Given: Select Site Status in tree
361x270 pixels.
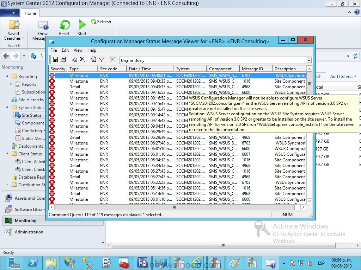Looking at the screenshot, I should (31, 115).
